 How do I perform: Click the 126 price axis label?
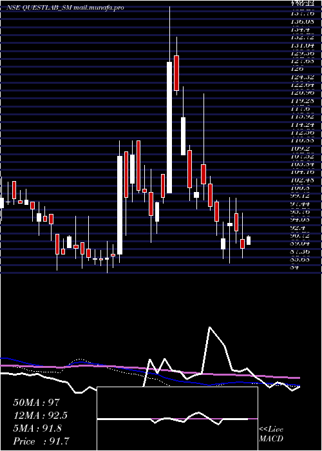point(297,69)
